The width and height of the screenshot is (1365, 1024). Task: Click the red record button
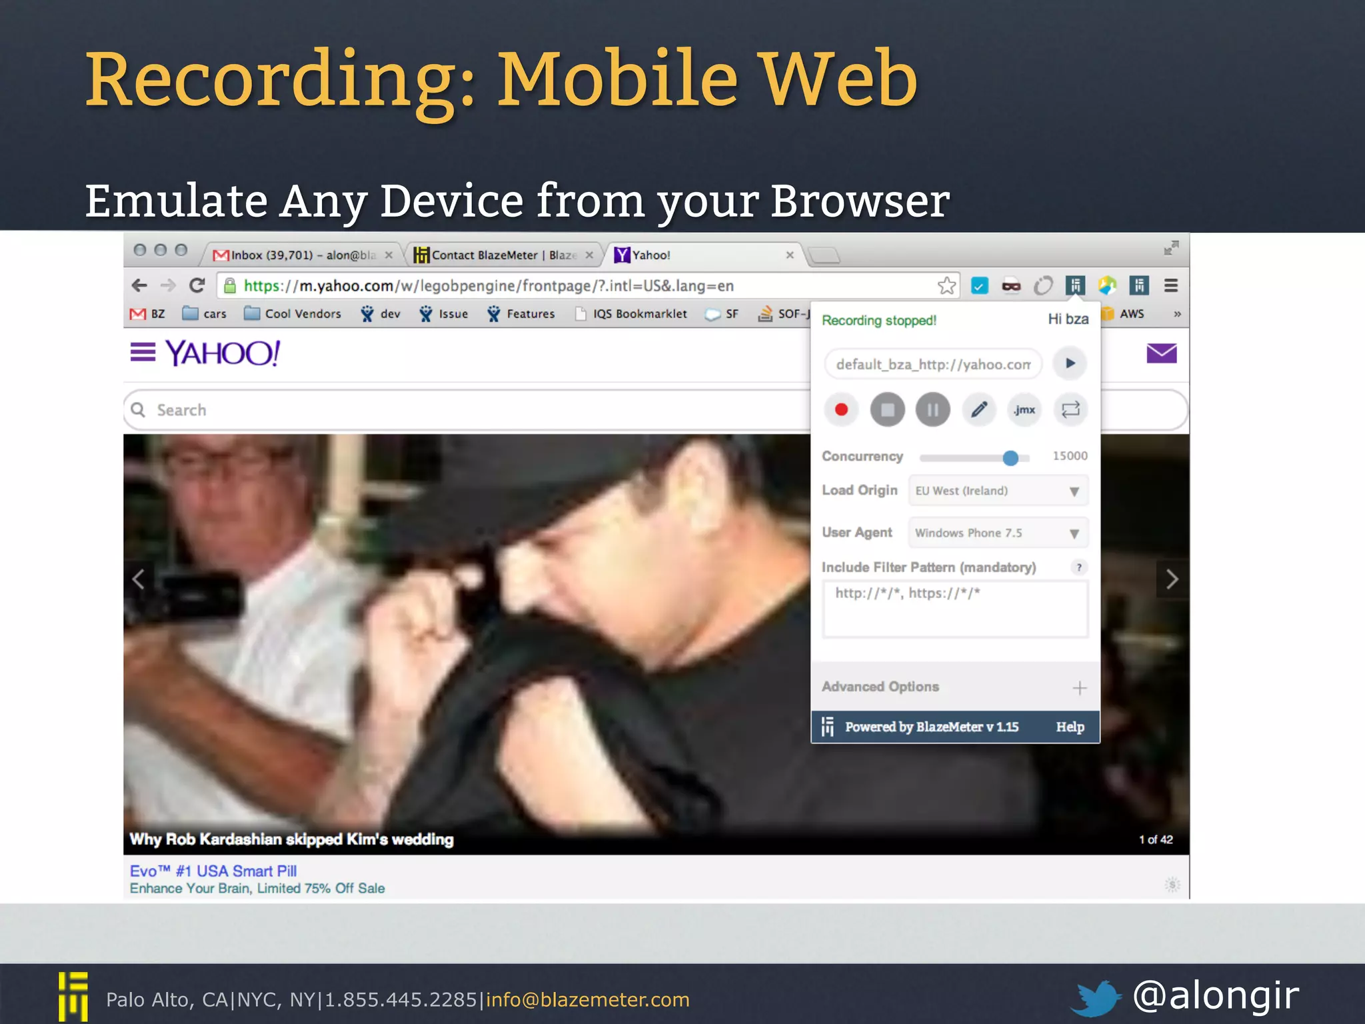click(841, 409)
